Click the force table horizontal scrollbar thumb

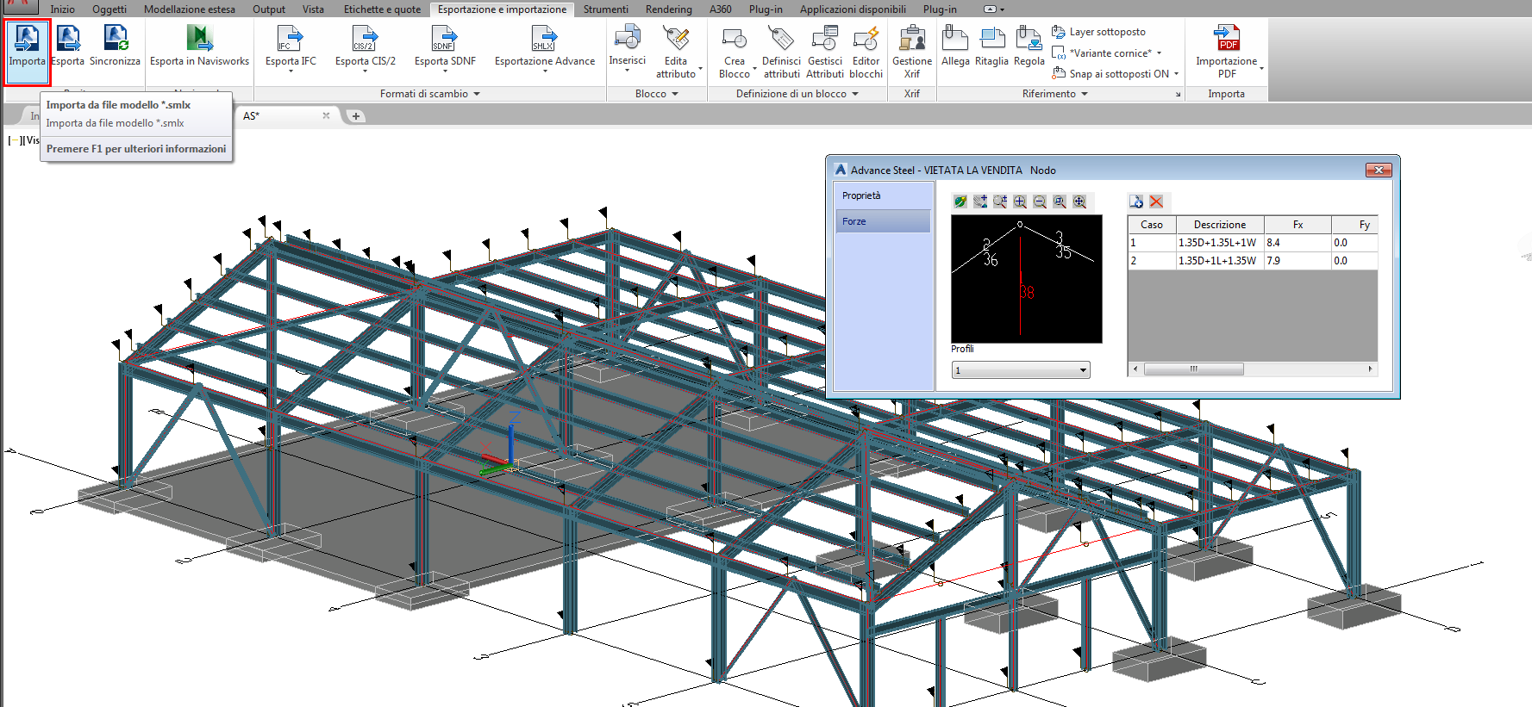tap(1193, 369)
